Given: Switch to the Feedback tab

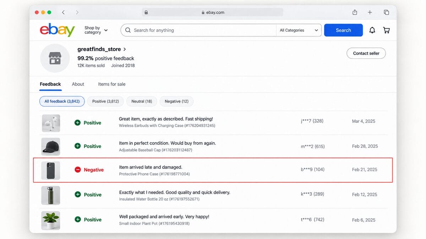Looking at the screenshot, I should click(x=50, y=84).
